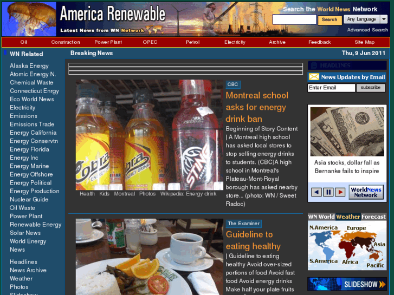Open the Alaska Energy sidebar link

(29, 66)
